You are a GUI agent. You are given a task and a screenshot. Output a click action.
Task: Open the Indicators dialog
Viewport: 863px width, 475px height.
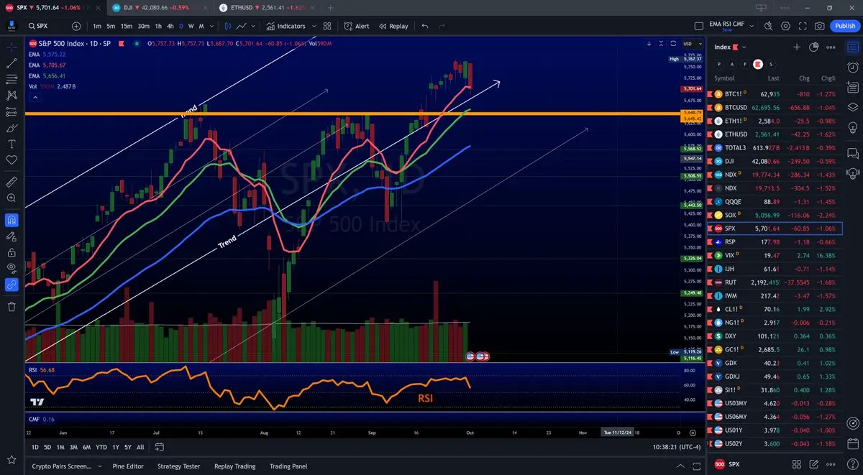(286, 26)
